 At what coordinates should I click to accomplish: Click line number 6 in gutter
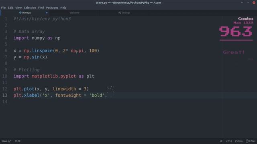pyautogui.click(x=6, y=51)
